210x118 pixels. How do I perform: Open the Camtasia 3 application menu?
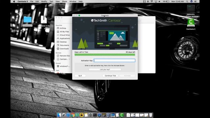click(x=23, y=1)
